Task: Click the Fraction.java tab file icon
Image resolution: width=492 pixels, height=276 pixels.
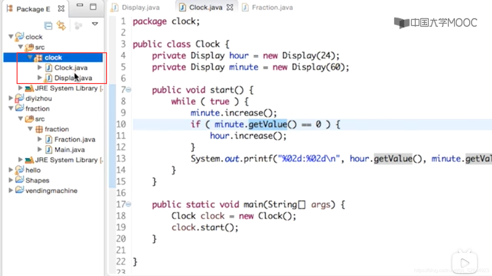Action: click(245, 7)
